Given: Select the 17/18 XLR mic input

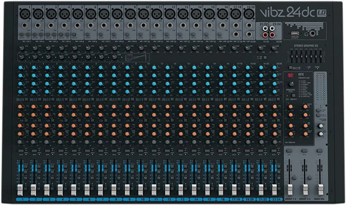Looking at the screenshot, I should pyautogui.click(x=236, y=14).
